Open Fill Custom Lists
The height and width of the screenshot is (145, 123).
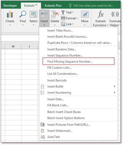[x=78, y=68]
